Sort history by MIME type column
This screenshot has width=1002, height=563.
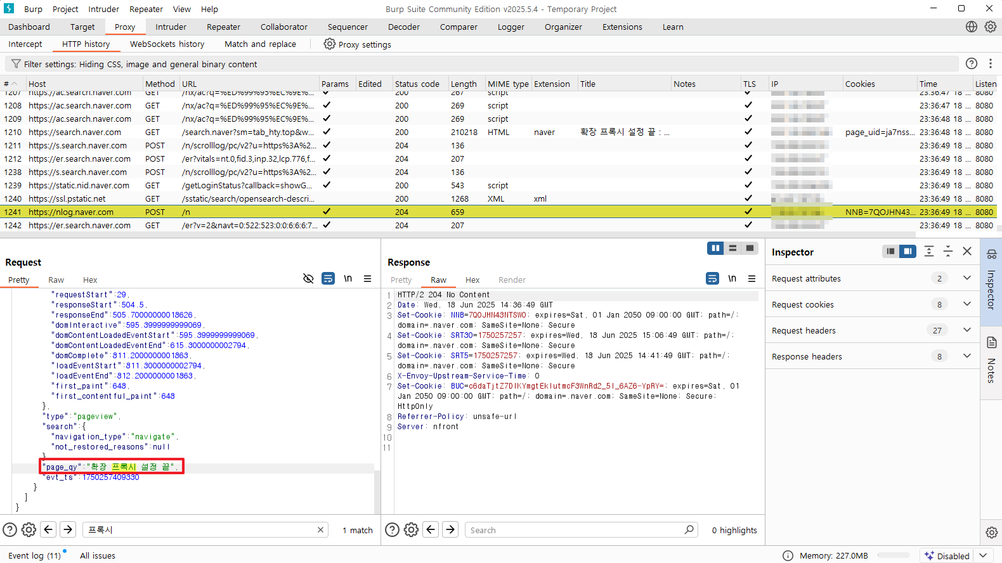coord(508,84)
